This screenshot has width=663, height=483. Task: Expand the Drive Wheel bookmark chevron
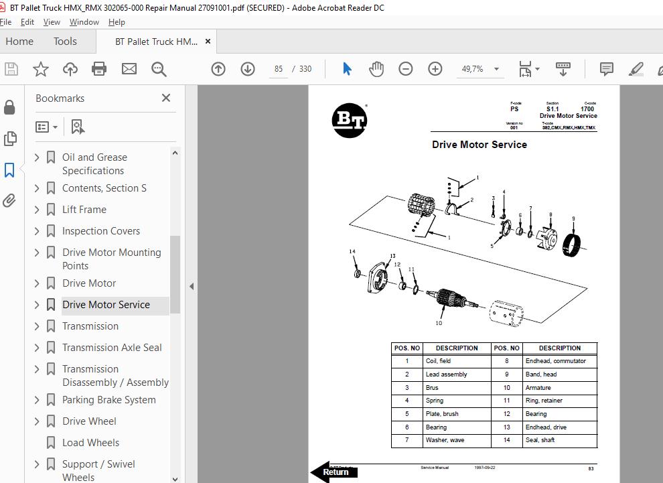click(37, 421)
